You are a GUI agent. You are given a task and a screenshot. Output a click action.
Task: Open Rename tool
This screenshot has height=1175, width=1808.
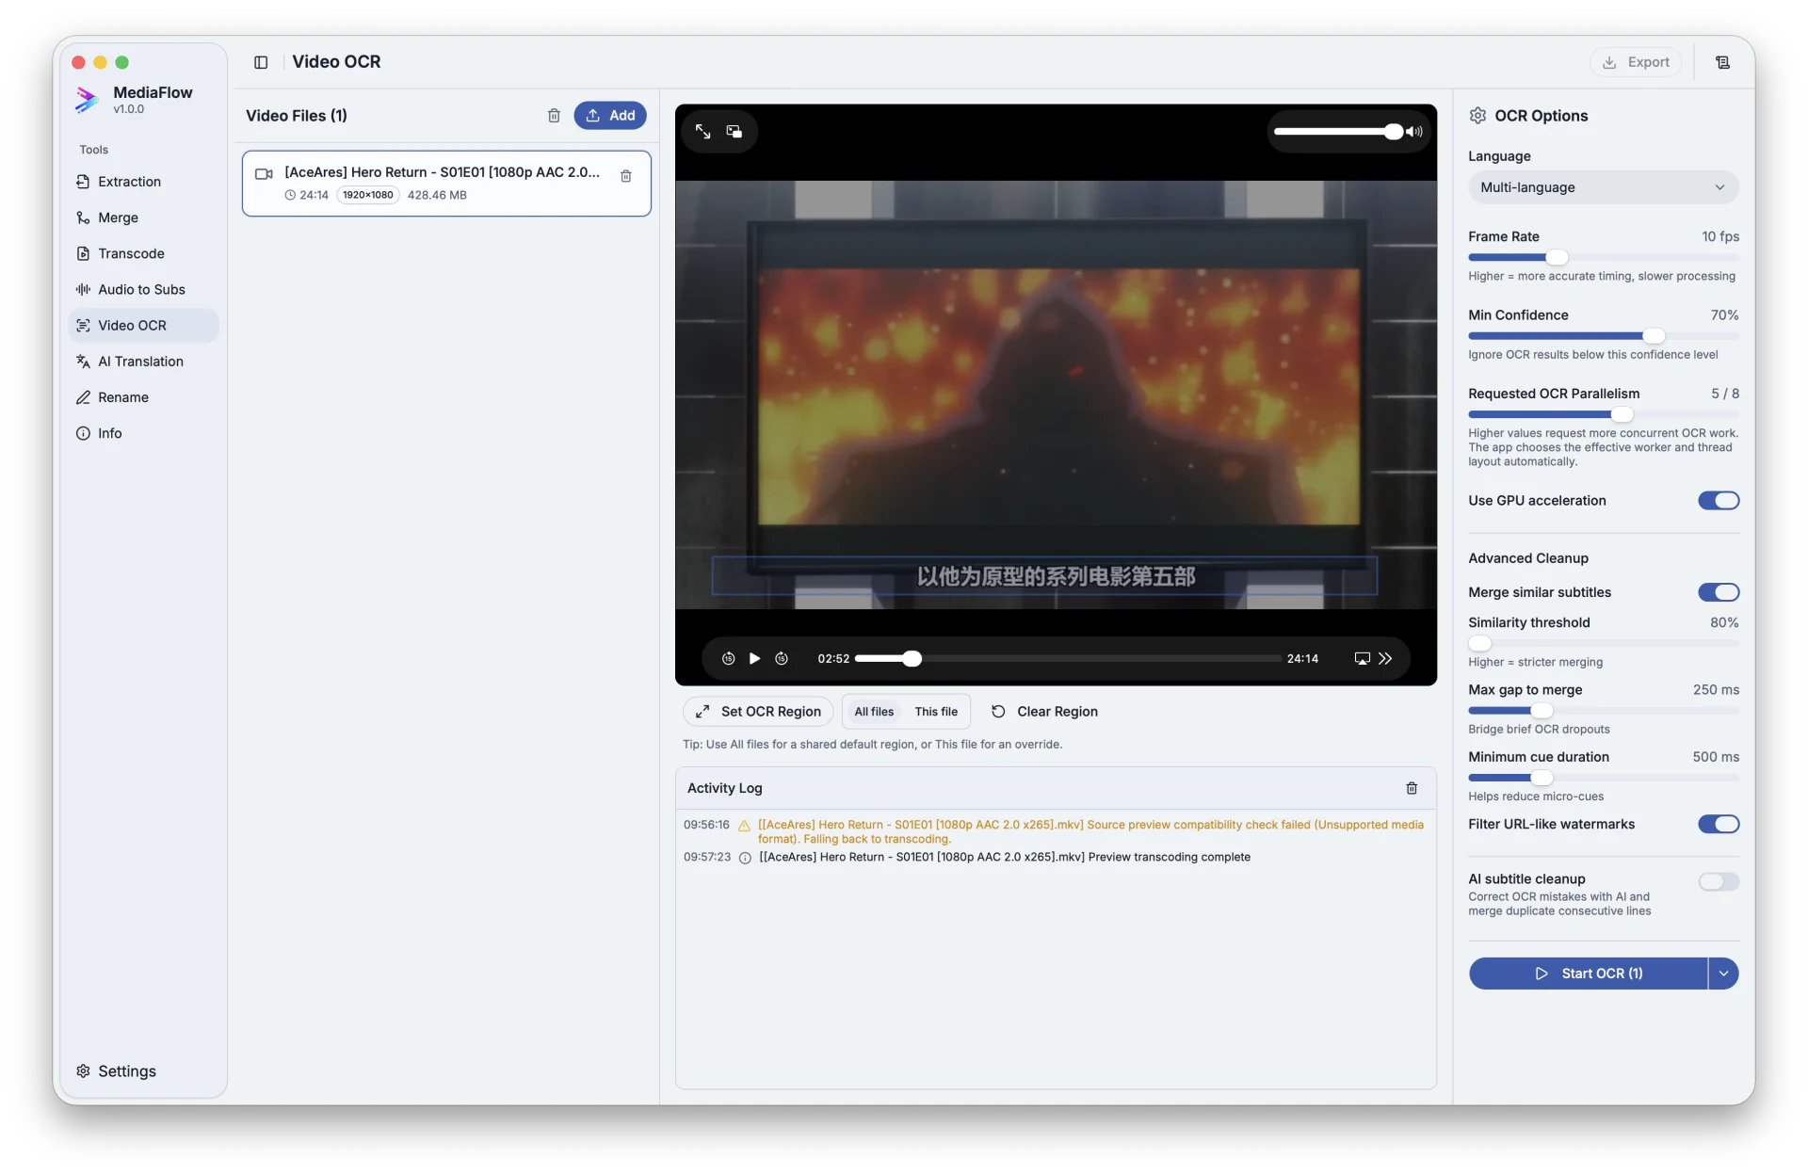(x=143, y=397)
